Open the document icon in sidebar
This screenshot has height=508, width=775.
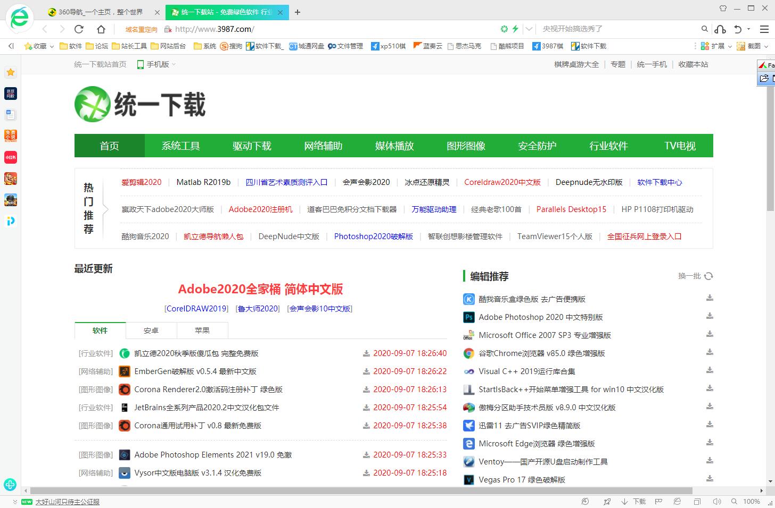click(10, 114)
